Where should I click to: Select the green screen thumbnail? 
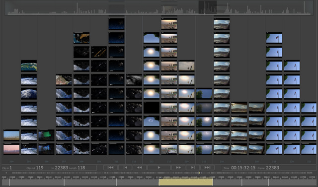46,135
